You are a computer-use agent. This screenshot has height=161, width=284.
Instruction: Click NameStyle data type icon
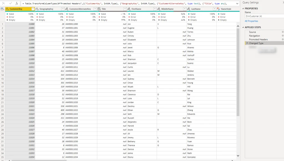click(x=219, y=9)
